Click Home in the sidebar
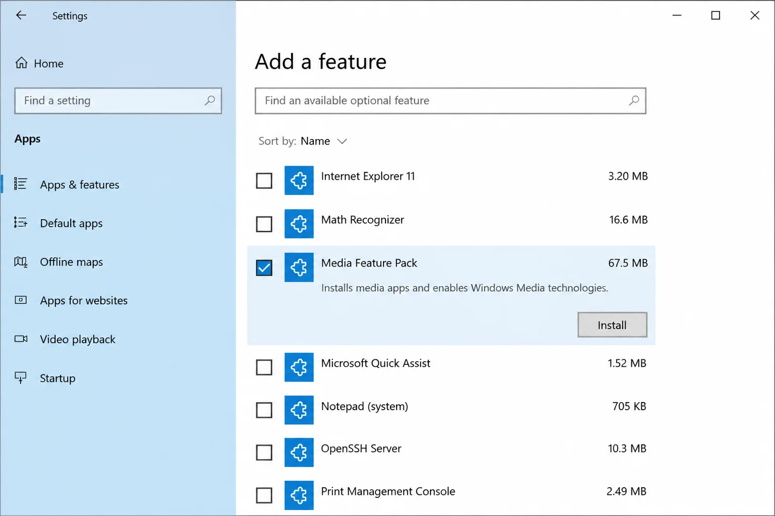Screen dimensions: 775x516 point(48,63)
